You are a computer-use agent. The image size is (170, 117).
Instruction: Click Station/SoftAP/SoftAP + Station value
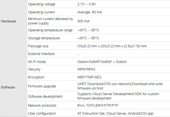point(102,62)
